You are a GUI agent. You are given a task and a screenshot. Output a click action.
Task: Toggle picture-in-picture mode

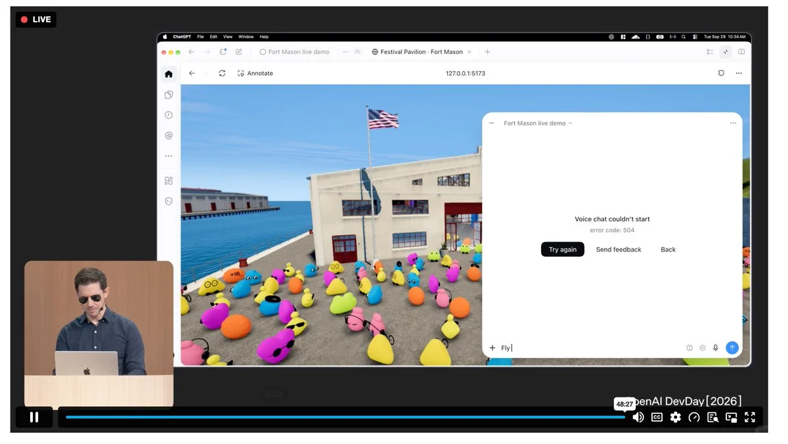731,417
